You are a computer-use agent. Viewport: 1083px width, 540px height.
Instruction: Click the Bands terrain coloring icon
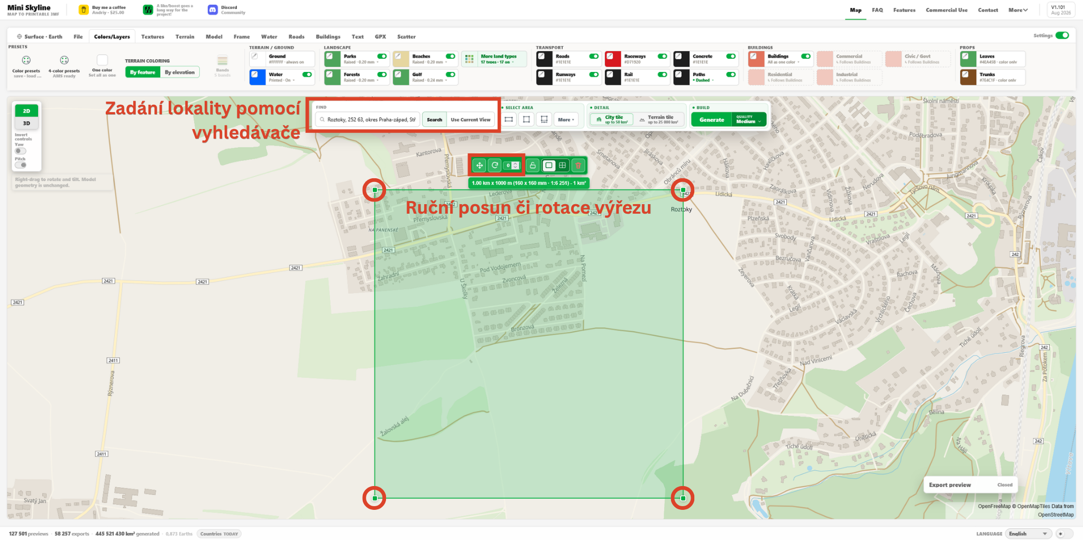tap(223, 60)
